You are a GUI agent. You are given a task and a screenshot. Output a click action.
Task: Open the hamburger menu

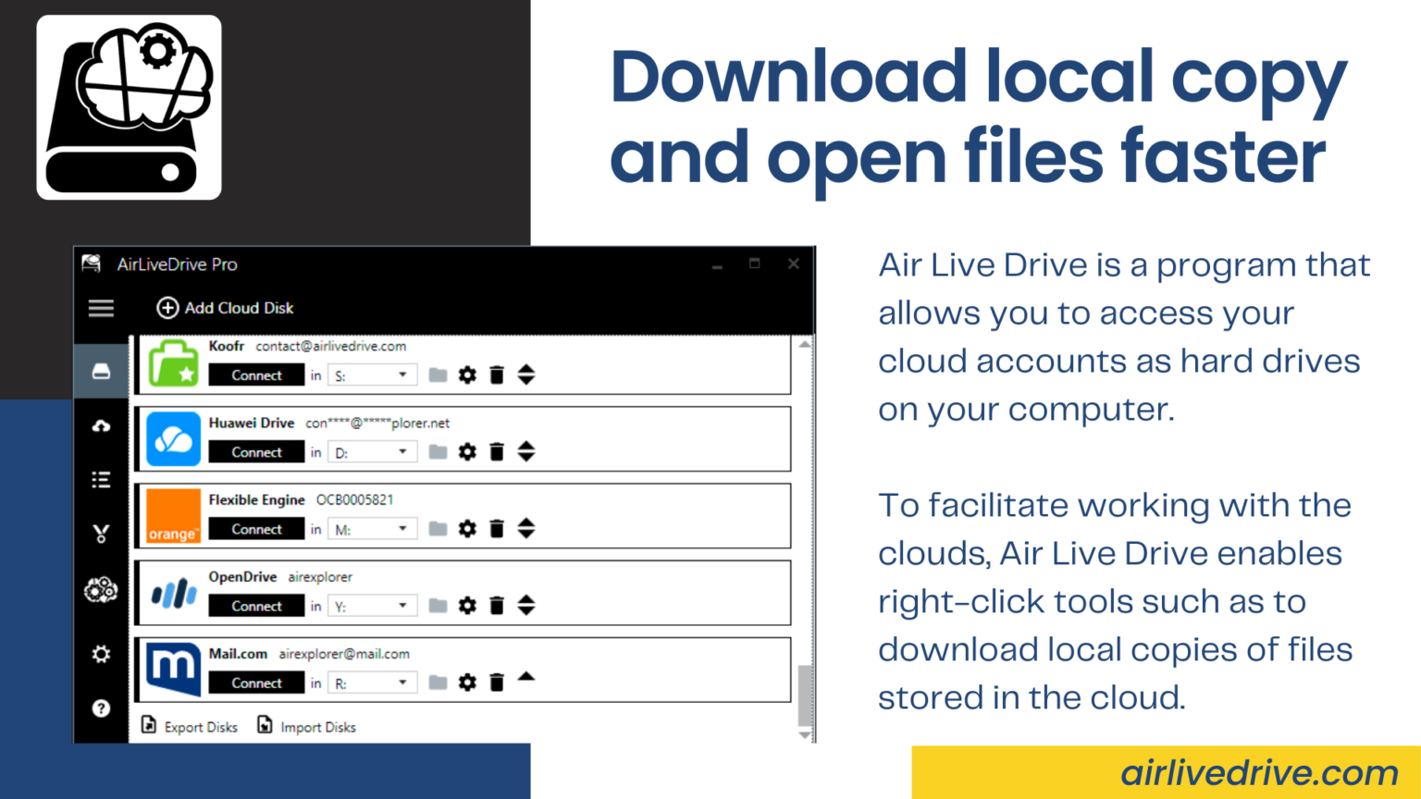(x=101, y=307)
